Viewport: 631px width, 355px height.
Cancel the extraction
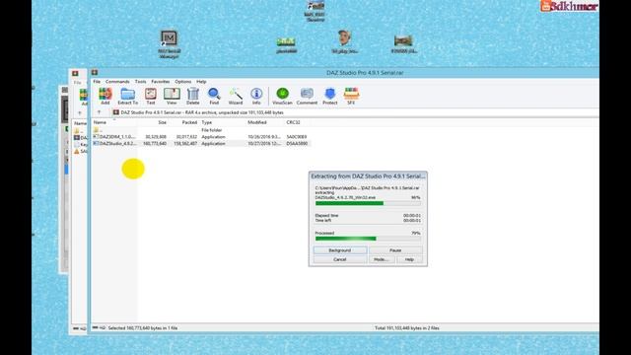tap(339, 259)
